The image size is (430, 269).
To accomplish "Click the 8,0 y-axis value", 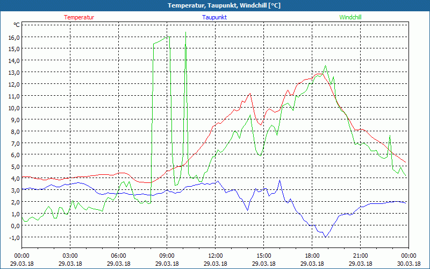I will (16, 131).
